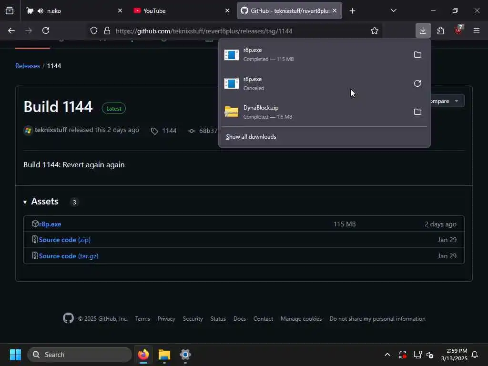
Task: Download Source code (zip)
Action: 65,240
